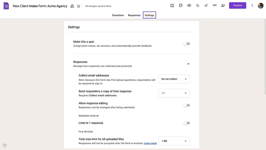Open the account profile avatar
Image resolution: width=266 pixels, height=150 pixels.
coord(261,6)
